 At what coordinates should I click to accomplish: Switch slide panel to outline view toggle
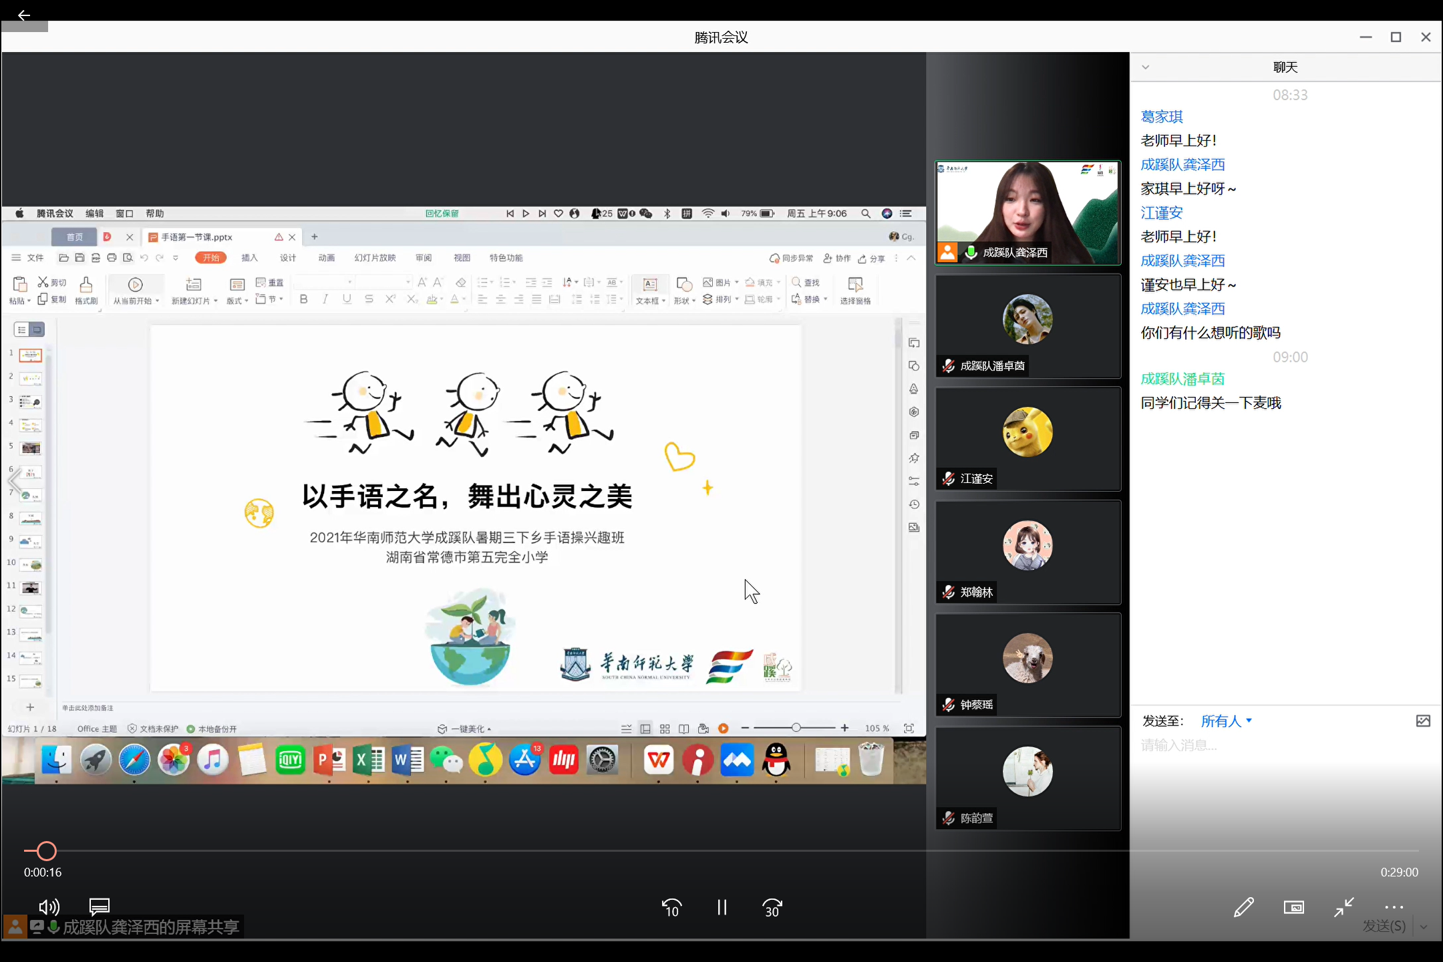pos(22,329)
